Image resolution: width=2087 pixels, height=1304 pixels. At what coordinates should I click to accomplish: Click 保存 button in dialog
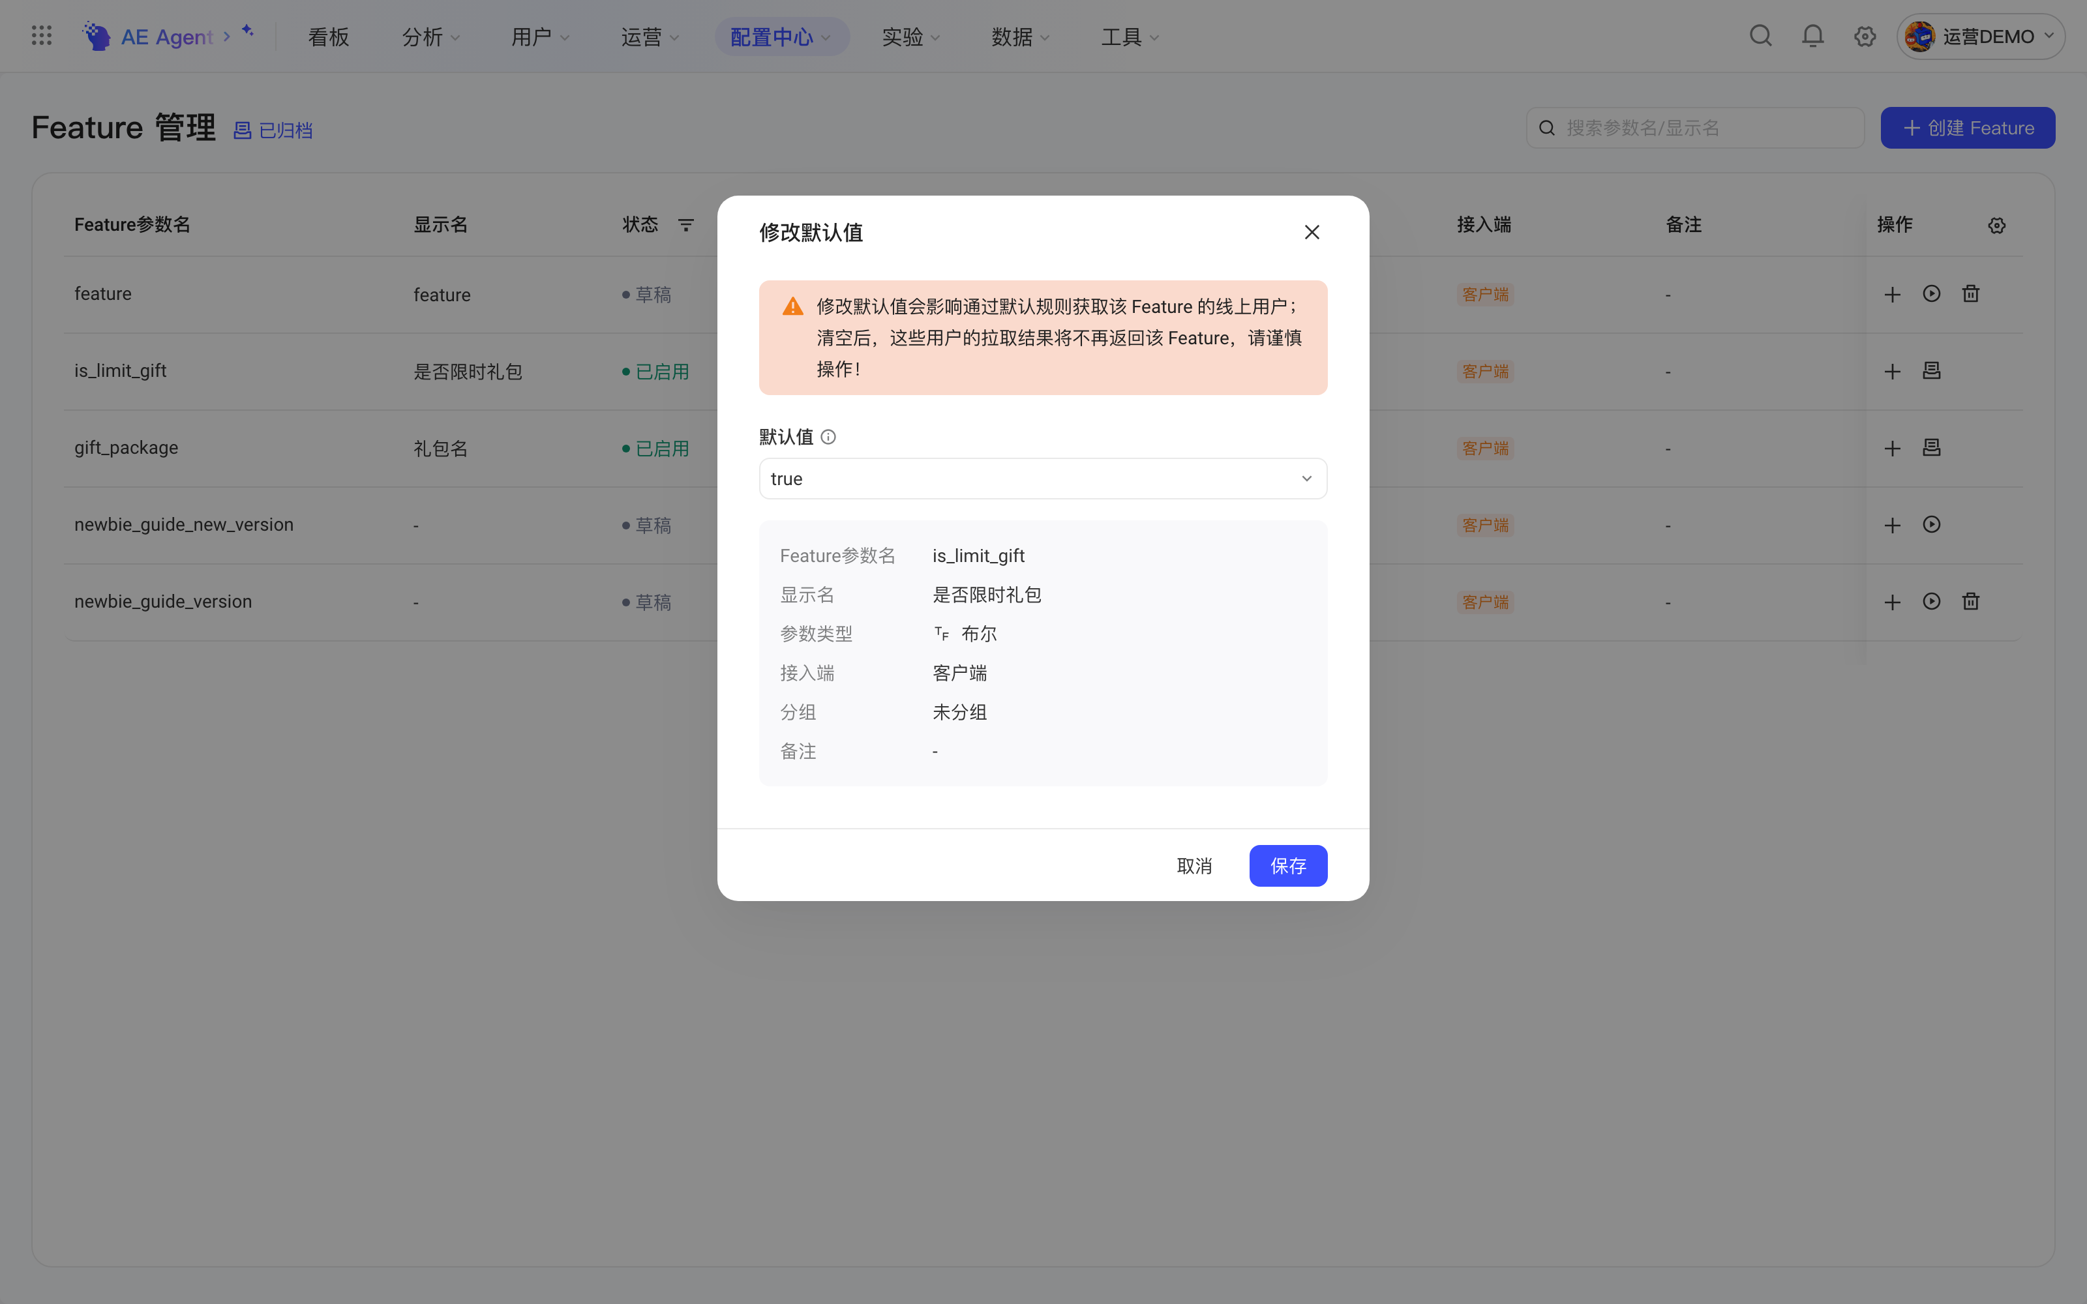click(1289, 865)
